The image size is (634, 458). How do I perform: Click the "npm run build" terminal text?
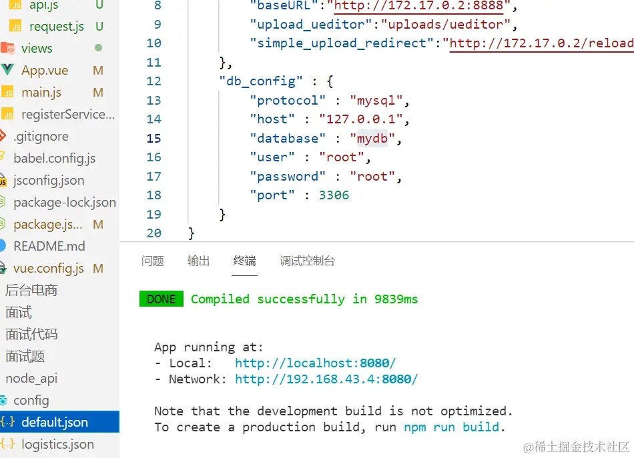coord(452,427)
